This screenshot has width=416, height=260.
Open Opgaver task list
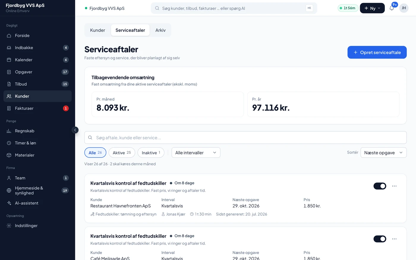pyautogui.click(x=37, y=72)
